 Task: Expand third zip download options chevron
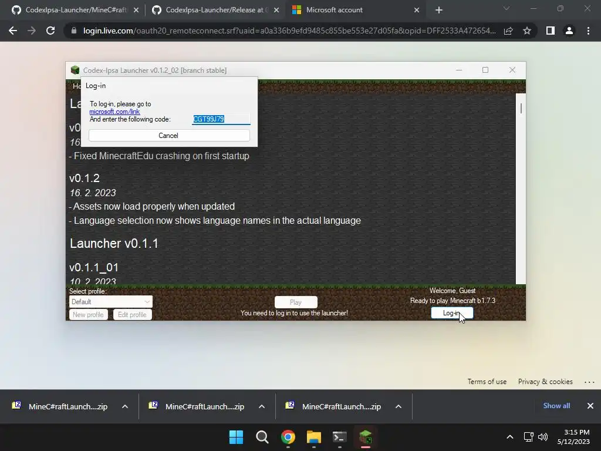(x=399, y=406)
